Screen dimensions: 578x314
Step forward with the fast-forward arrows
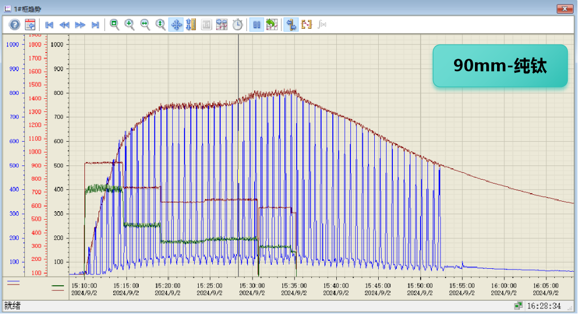pyautogui.click(x=80, y=25)
